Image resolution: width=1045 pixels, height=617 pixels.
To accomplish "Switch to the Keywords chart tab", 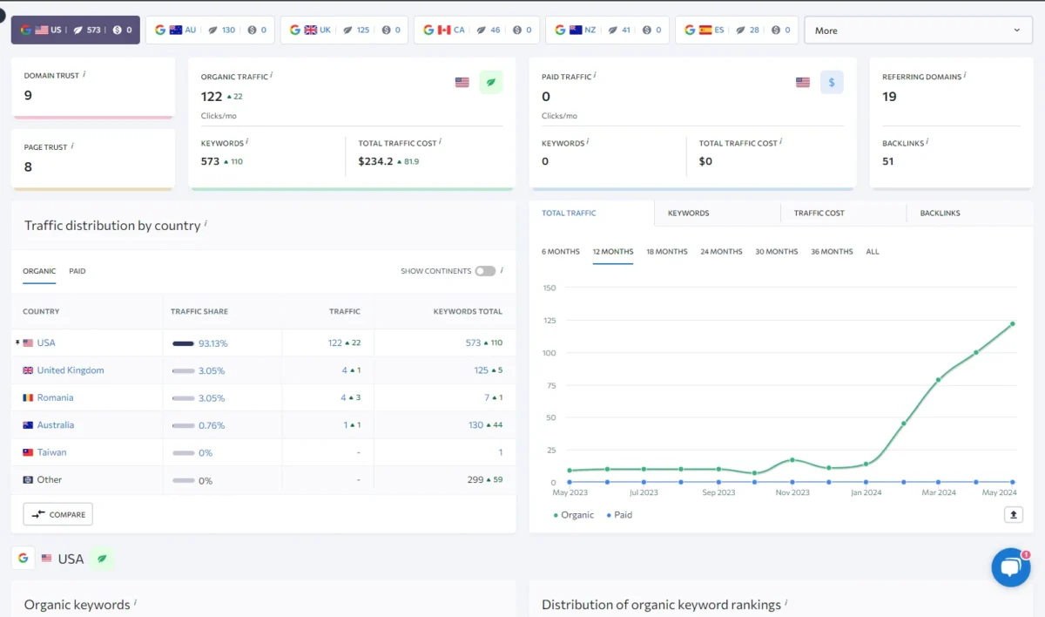I will 688,213.
